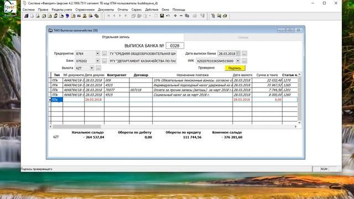Open the Банк 070202 dropdown

(x=97, y=61)
